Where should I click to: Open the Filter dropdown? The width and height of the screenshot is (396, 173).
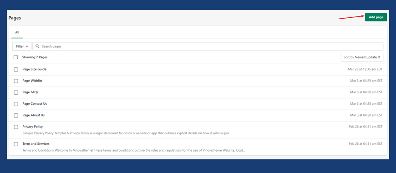point(22,46)
